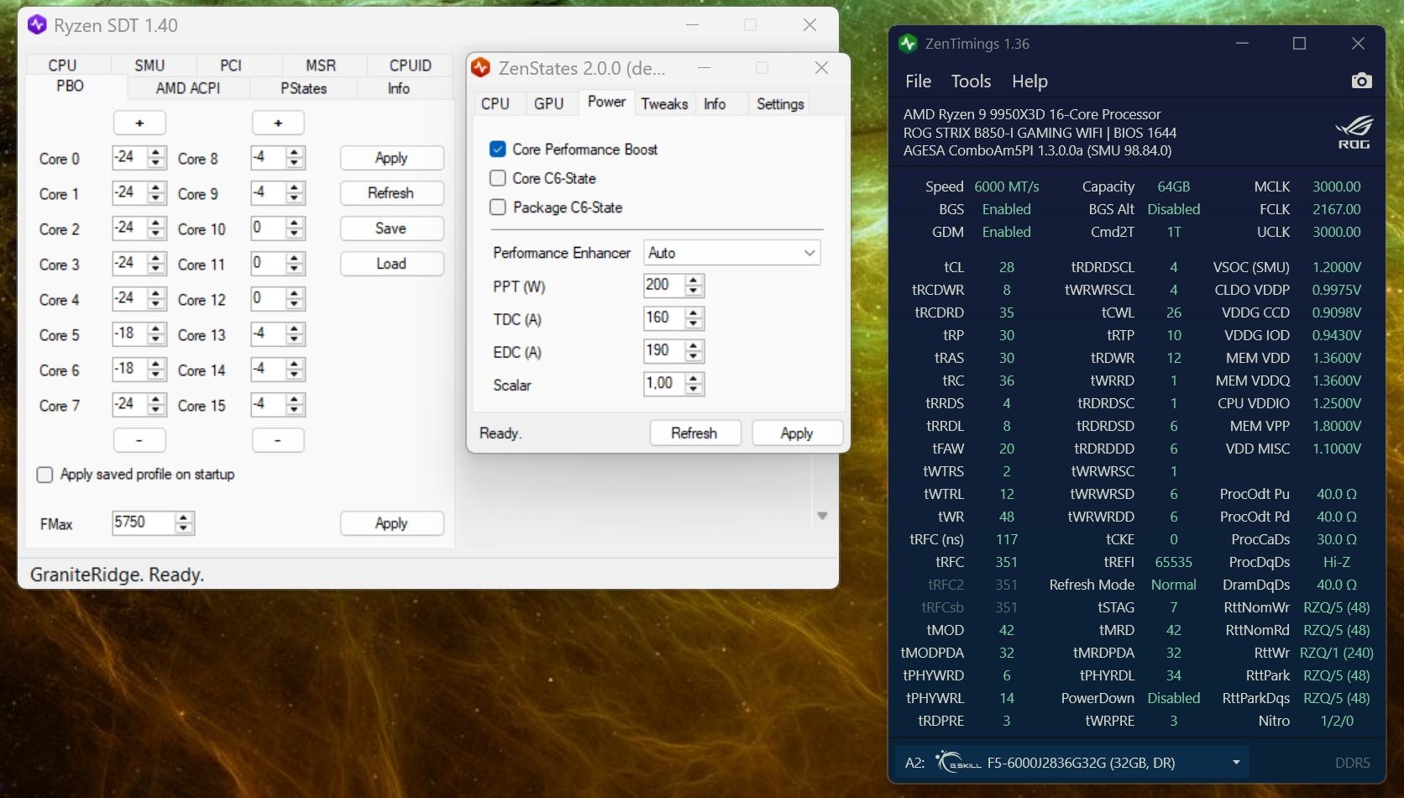The width and height of the screenshot is (1404, 798).
Task: Click the Ryzen SDT app logo icon
Action: 37,25
